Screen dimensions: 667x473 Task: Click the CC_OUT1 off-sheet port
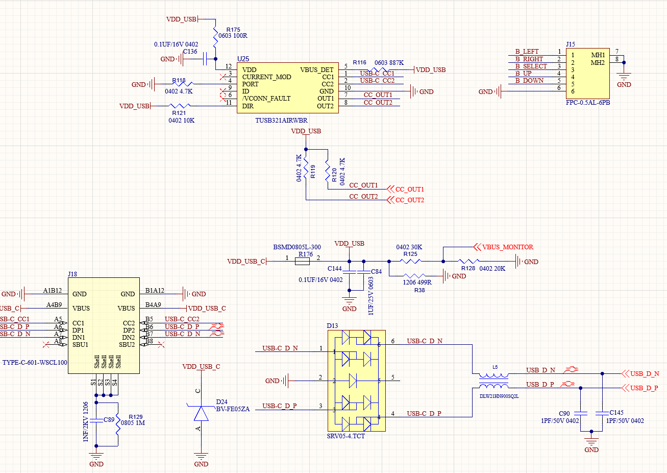[406, 189]
